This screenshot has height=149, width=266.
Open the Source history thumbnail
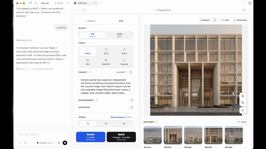[152, 135]
